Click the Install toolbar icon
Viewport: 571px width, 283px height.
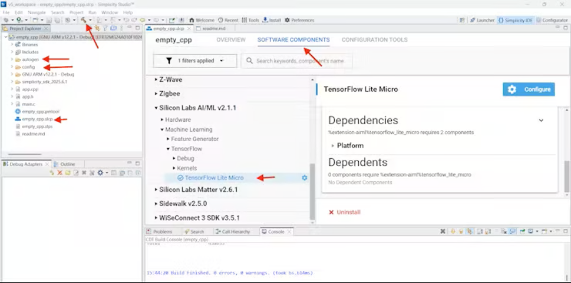(x=272, y=20)
